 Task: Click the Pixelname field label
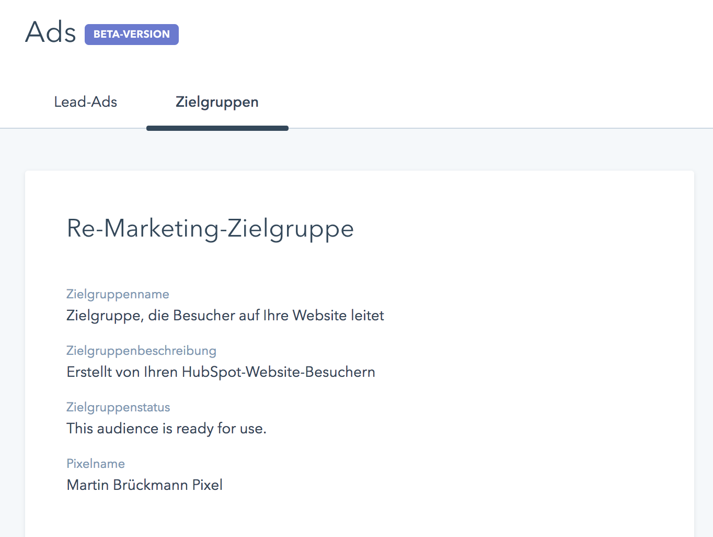pyautogui.click(x=96, y=464)
